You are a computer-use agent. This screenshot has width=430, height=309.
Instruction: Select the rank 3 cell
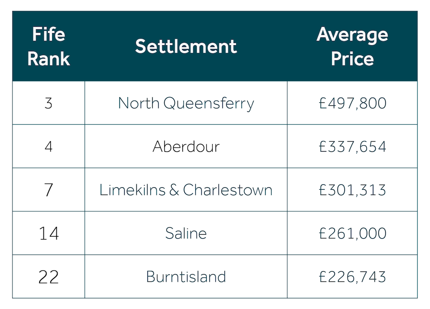coord(49,103)
